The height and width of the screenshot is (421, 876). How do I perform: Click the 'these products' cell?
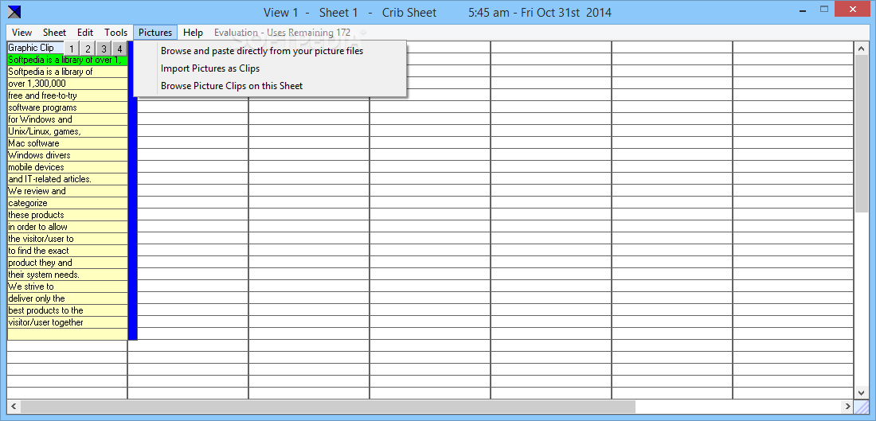pyautogui.click(x=68, y=215)
